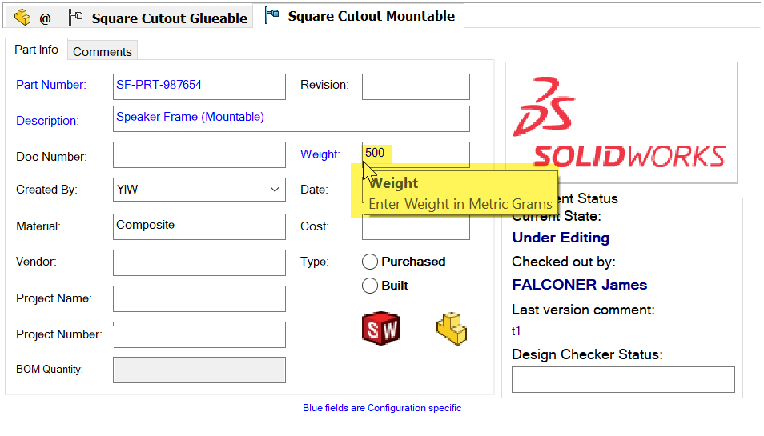The height and width of the screenshot is (436, 764).
Task: Expand the Created By dropdown arrow
Action: point(275,190)
